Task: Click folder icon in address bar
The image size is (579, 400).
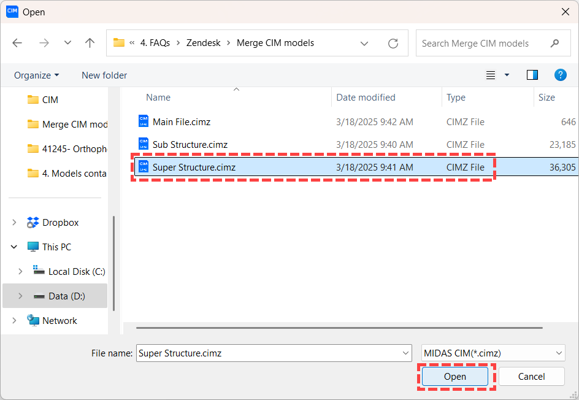Action: tap(119, 42)
